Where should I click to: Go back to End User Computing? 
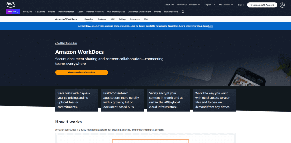click(x=66, y=43)
